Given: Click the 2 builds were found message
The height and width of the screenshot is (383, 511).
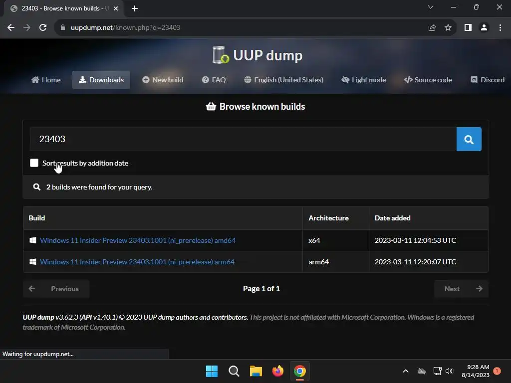Looking at the screenshot, I should point(99,187).
